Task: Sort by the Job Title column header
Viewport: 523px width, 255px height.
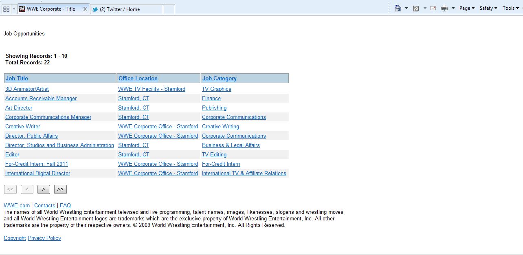Action: pyautogui.click(x=17, y=79)
